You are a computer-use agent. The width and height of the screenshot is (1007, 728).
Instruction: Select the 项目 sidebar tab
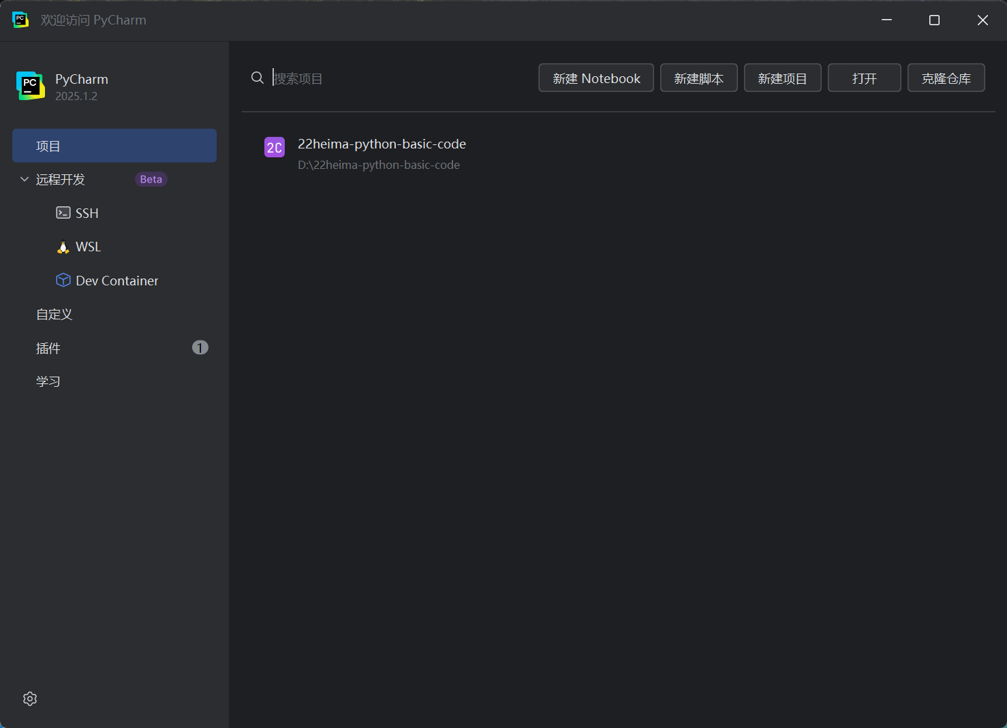pos(114,146)
